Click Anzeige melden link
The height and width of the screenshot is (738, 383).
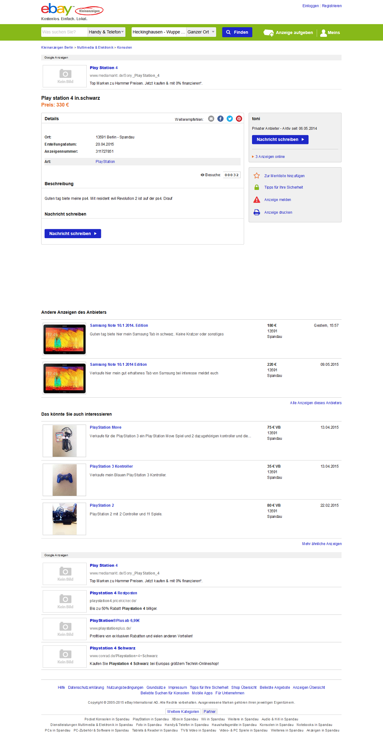coord(277,200)
